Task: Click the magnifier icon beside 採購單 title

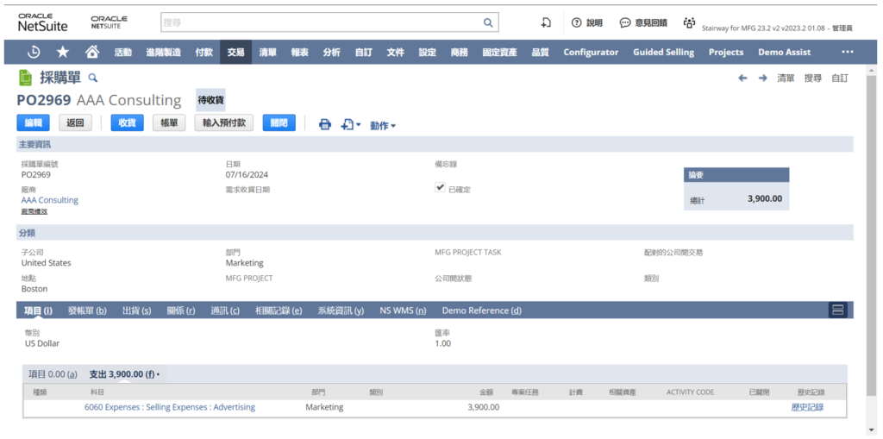Action: [94, 78]
